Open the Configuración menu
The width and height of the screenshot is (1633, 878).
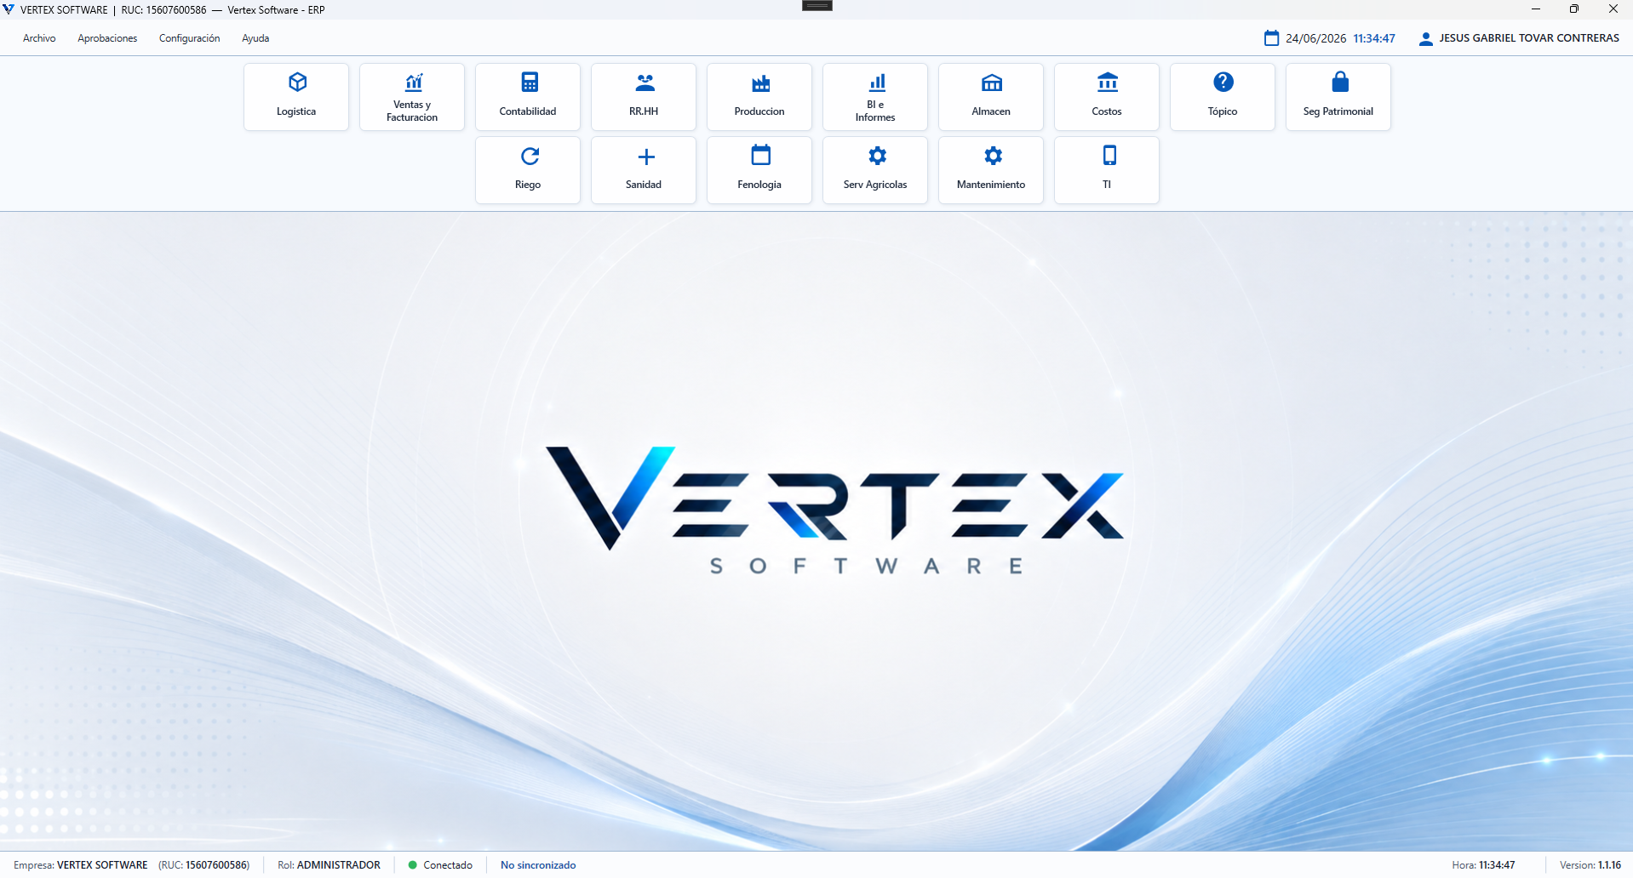click(x=189, y=38)
